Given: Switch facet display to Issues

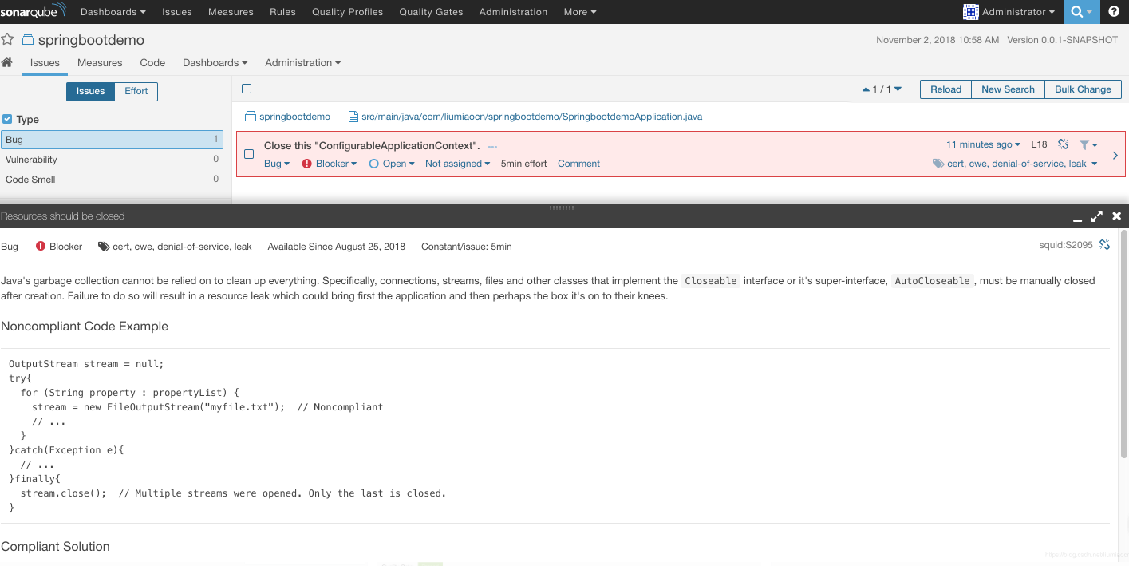Looking at the screenshot, I should pos(90,91).
